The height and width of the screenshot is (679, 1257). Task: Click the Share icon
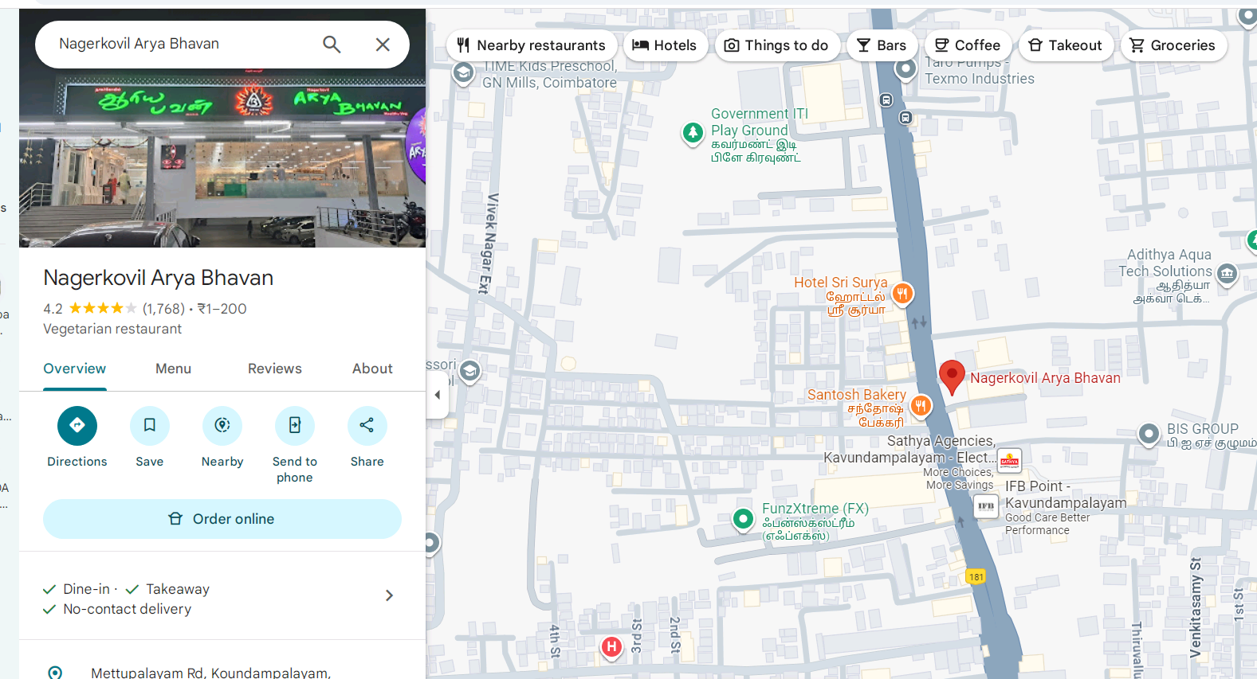[367, 426]
